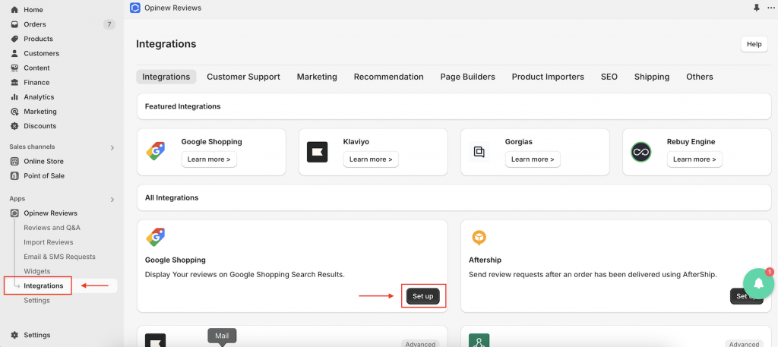Image resolution: width=778 pixels, height=347 pixels.
Task: Select the Product Importers tab
Action: (548, 77)
